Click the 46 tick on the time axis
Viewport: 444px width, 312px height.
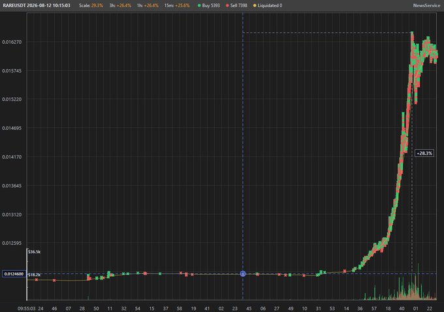54,308
